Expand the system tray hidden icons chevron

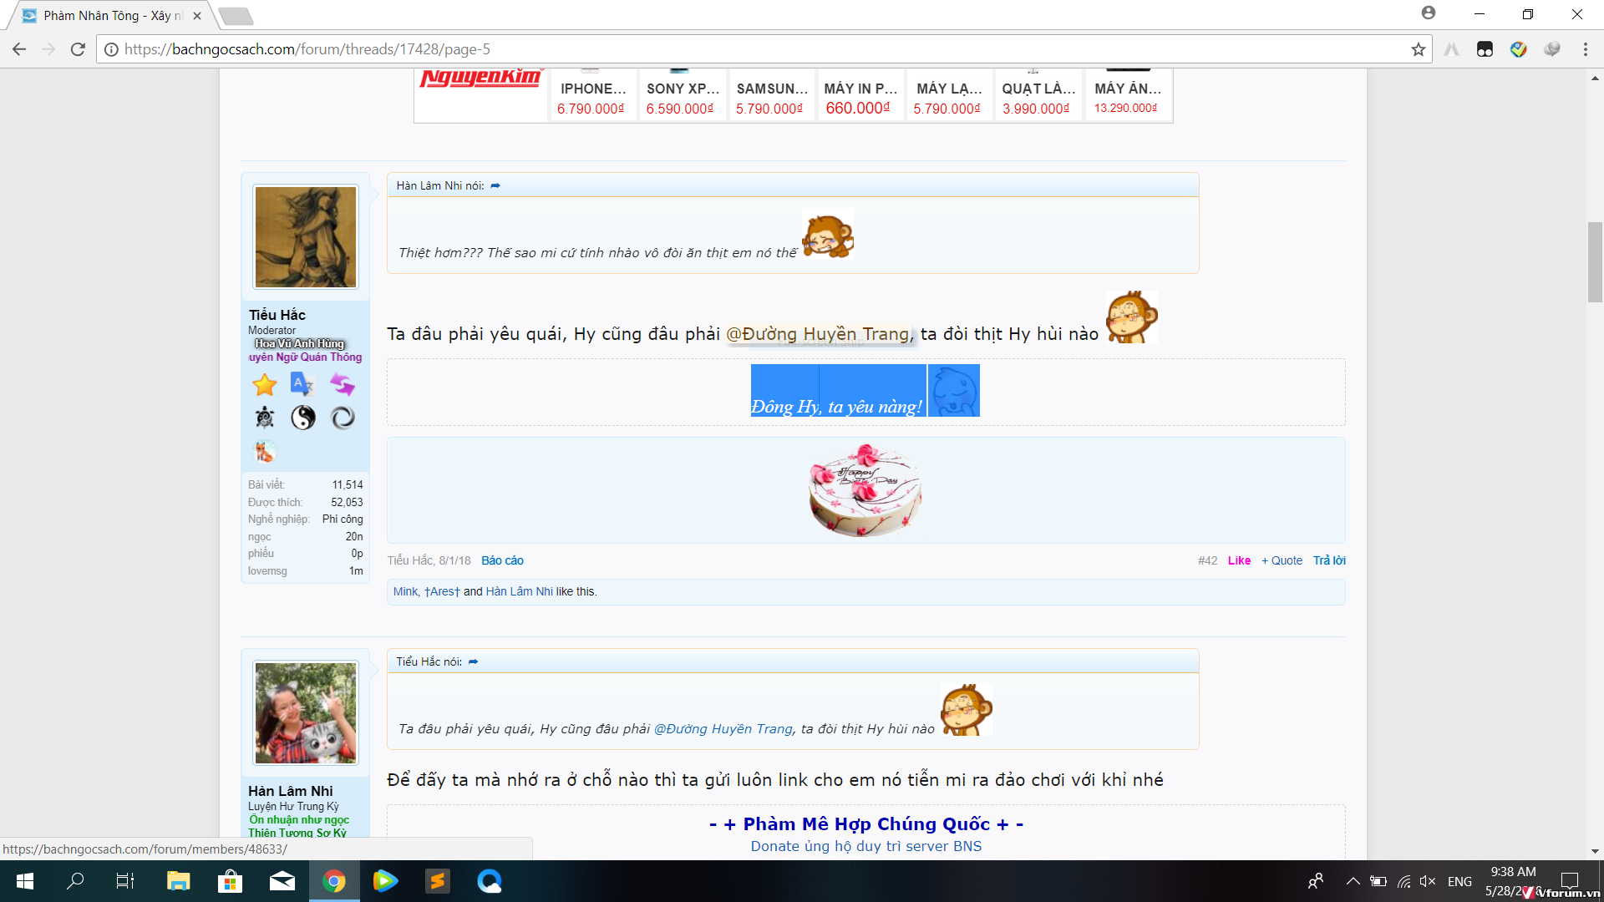(1353, 881)
